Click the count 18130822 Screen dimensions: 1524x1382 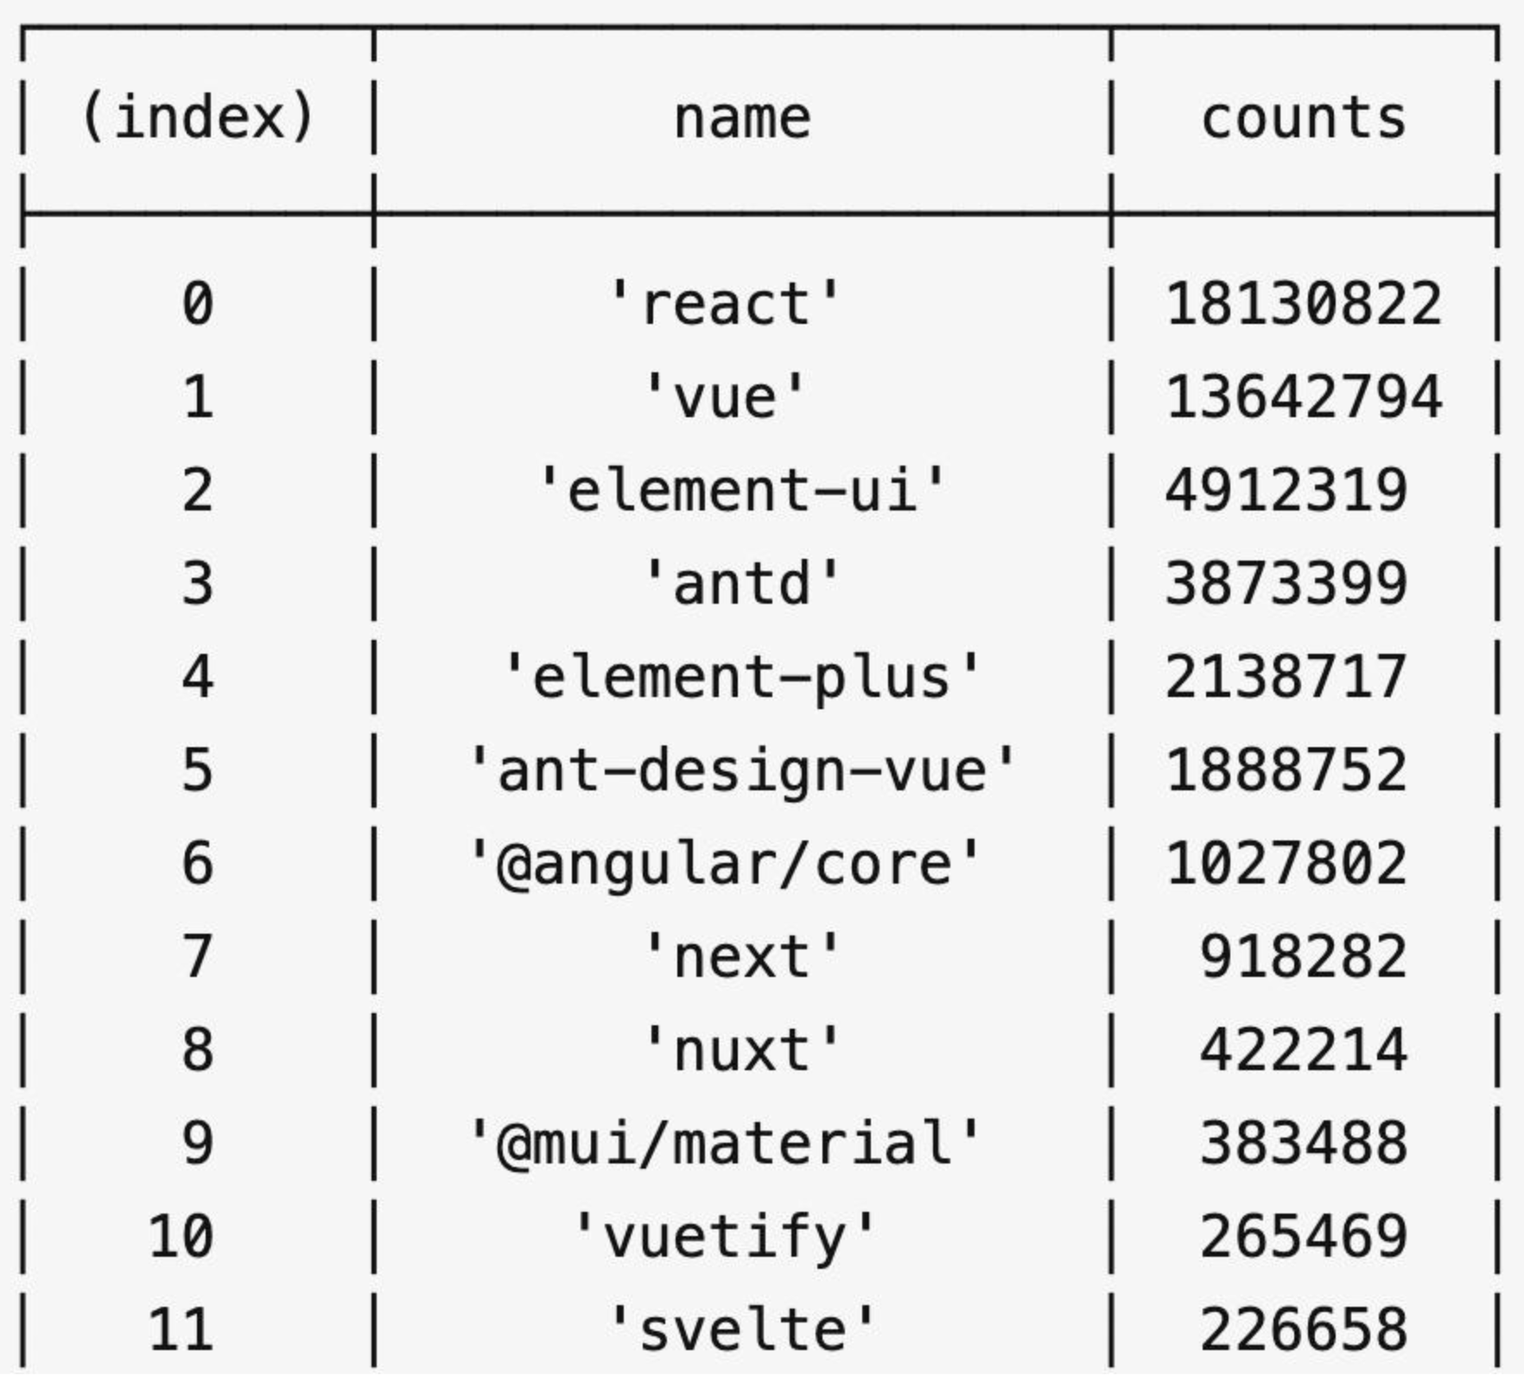point(1304,304)
